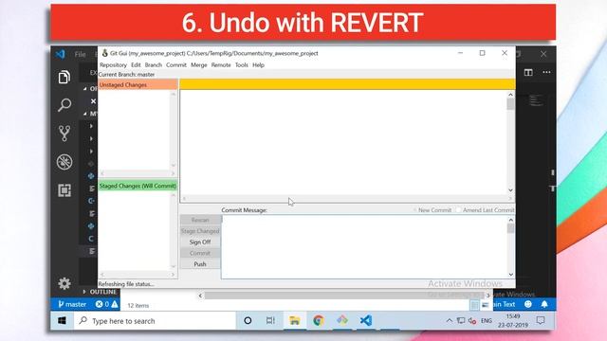Image resolution: width=607 pixels, height=341 pixels.
Task: Click Staged Changes (Will Commit) header
Action: click(138, 186)
